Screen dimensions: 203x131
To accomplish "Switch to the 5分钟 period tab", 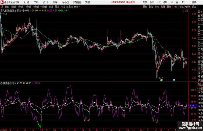I will tap(20, 7).
